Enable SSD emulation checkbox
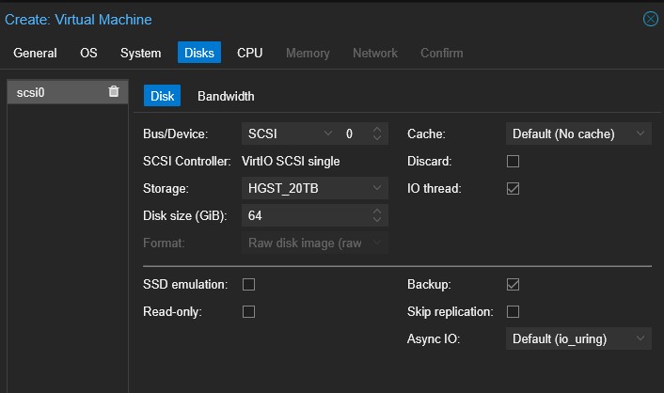 (248, 284)
